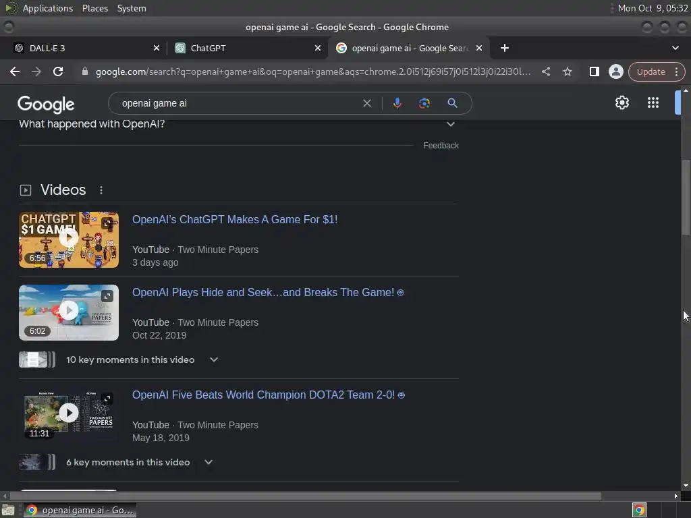The height and width of the screenshot is (518, 691).
Task: Play the DOTA2 11:31 video thumbnail
Action: pos(69,413)
